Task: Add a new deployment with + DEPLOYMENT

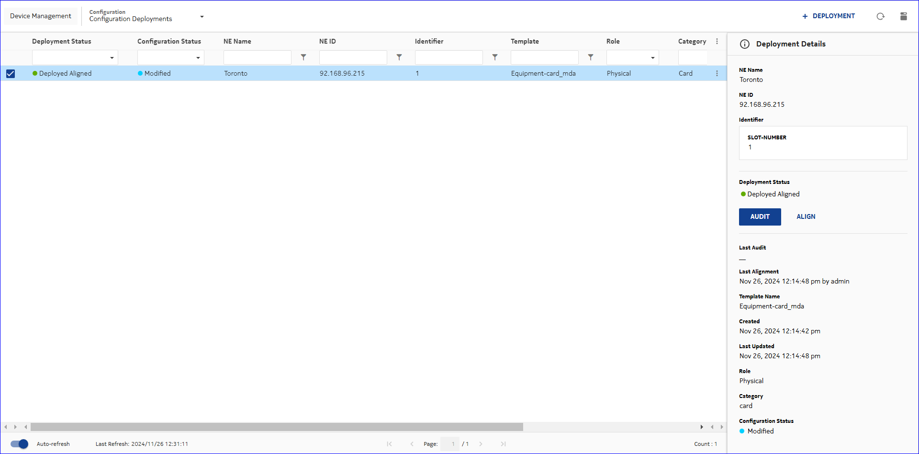Action: [829, 16]
